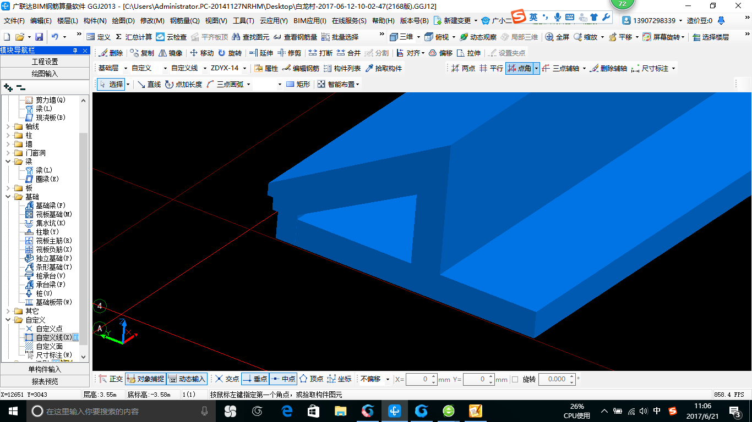This screenshot has height=422, width=752.
Task: Click the 单构件输入 panel button
Action: pos(45,369)
